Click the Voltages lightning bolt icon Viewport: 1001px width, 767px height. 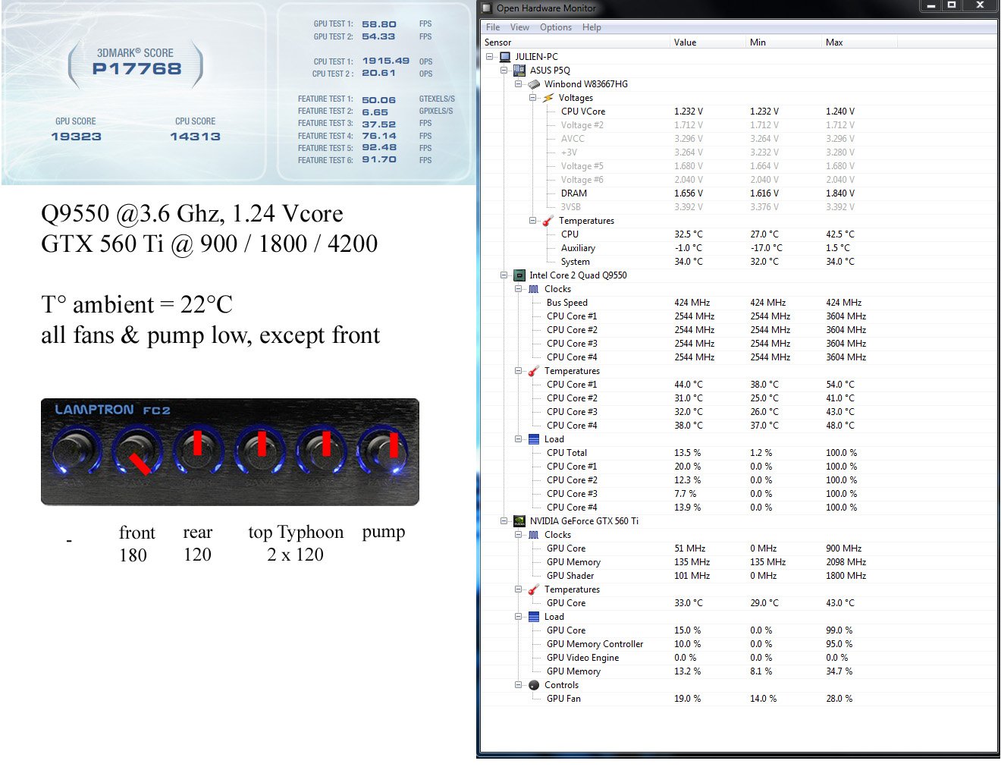[x=548, y=98]
